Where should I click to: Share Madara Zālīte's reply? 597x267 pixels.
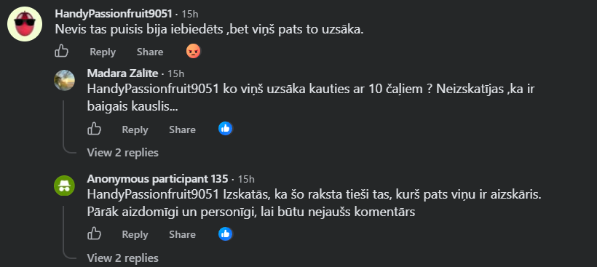point(182,129)
